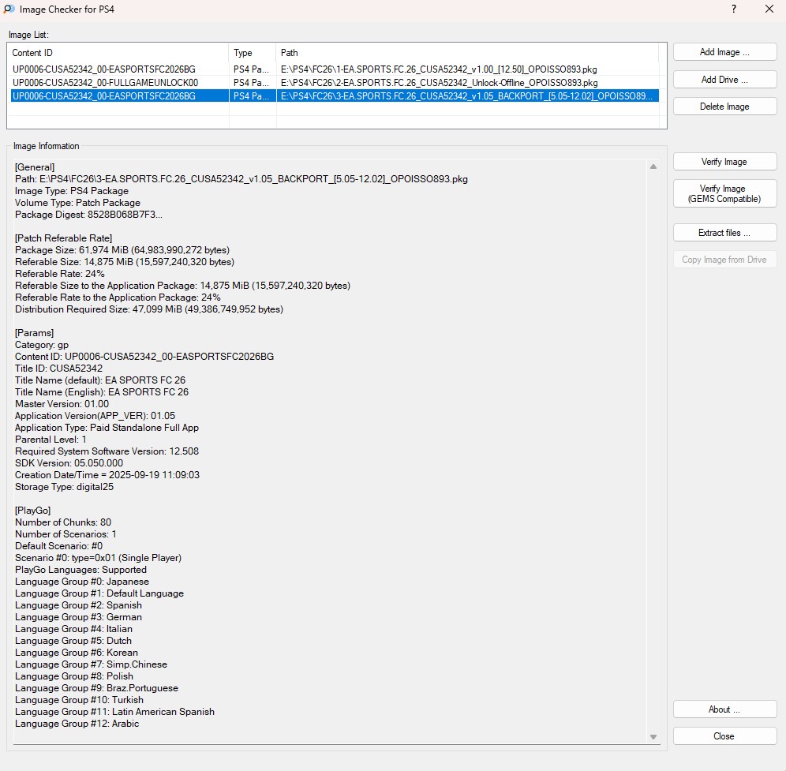Click the scroll up arrow in Image Information
Viewport: 786px width, 771px height.
(653, 167)
